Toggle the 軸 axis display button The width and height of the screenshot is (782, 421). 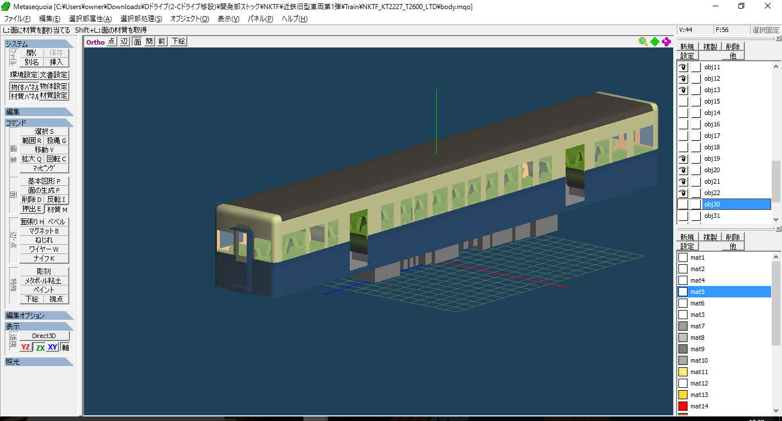click(x=65, y=347)
